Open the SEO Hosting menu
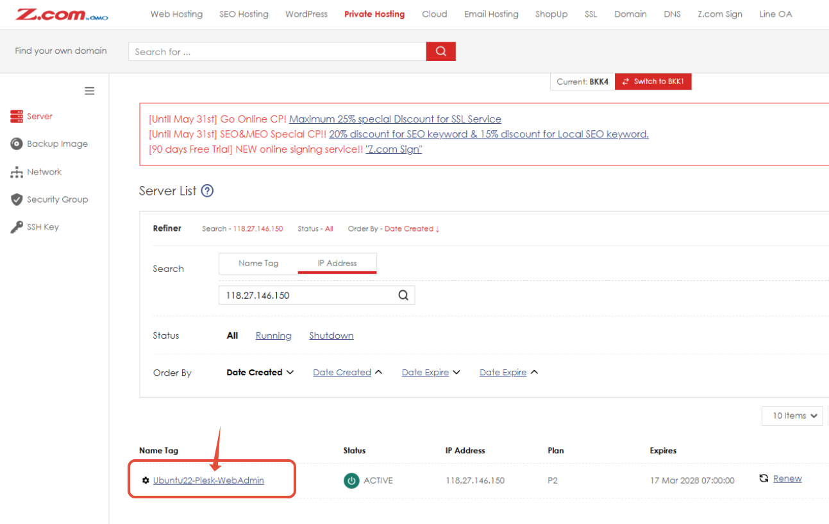Viewport: 829px width, 524px height. point(244,14)
